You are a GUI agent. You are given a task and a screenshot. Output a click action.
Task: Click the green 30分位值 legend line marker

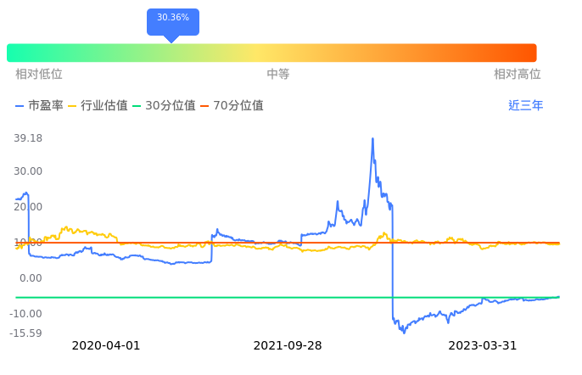pos(137,106)
